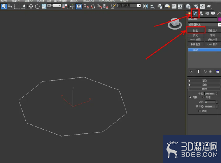Open Rendered Frame Window
The image size is (221, 163).
click(x=202, y=6)
